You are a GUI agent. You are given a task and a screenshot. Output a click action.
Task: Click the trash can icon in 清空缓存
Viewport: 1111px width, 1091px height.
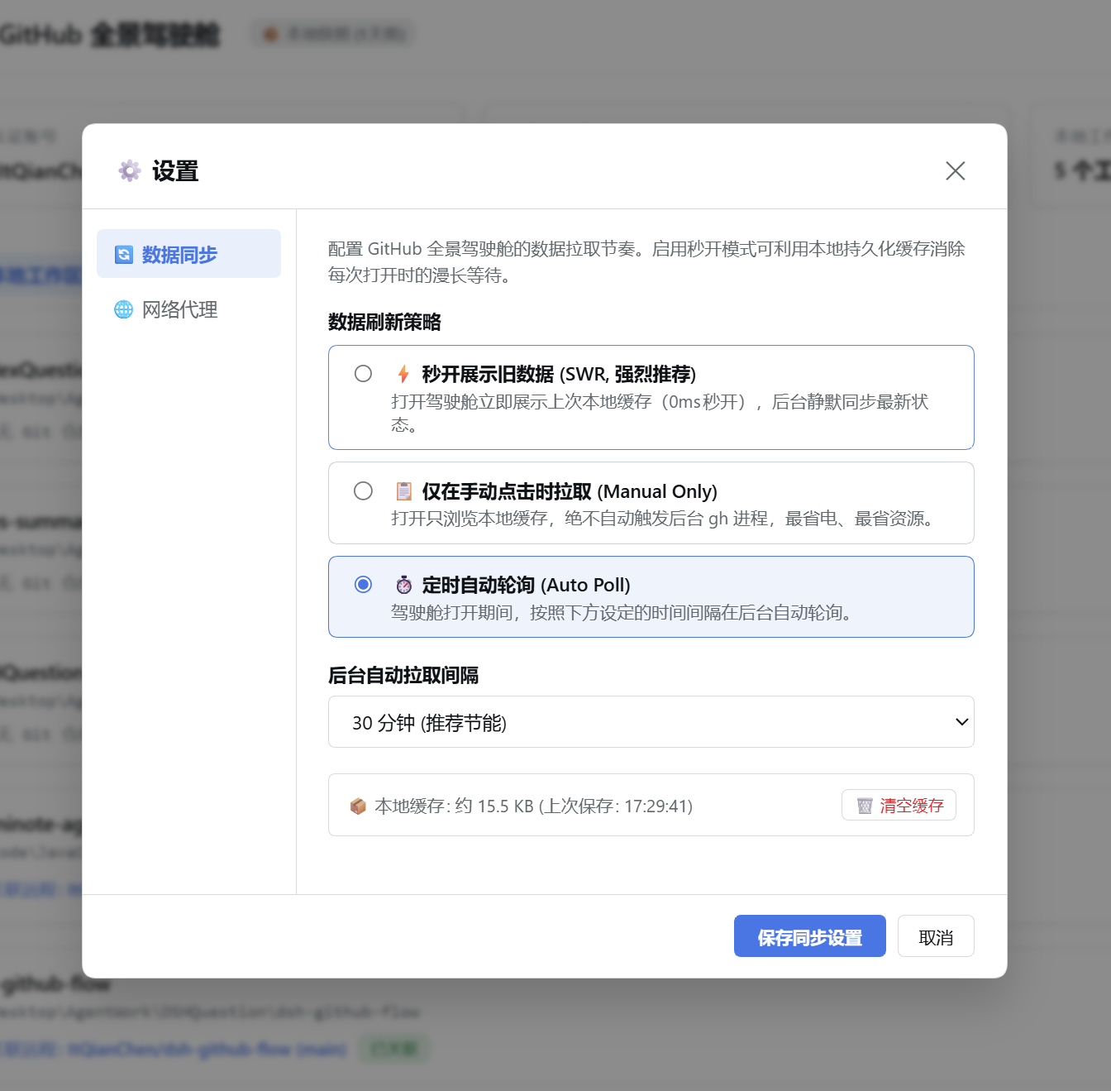865,806
